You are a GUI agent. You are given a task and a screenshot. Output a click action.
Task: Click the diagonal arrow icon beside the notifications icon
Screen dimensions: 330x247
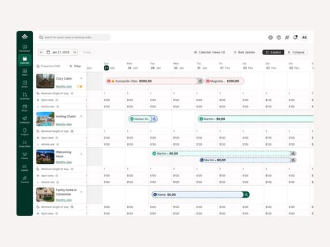coord(287,37)
